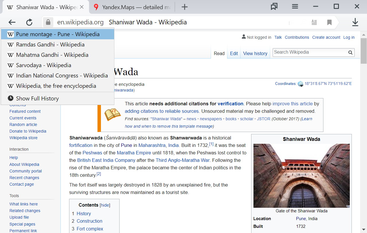
Task: Open reader mode icon in address bar
Action: coord(314,22)
